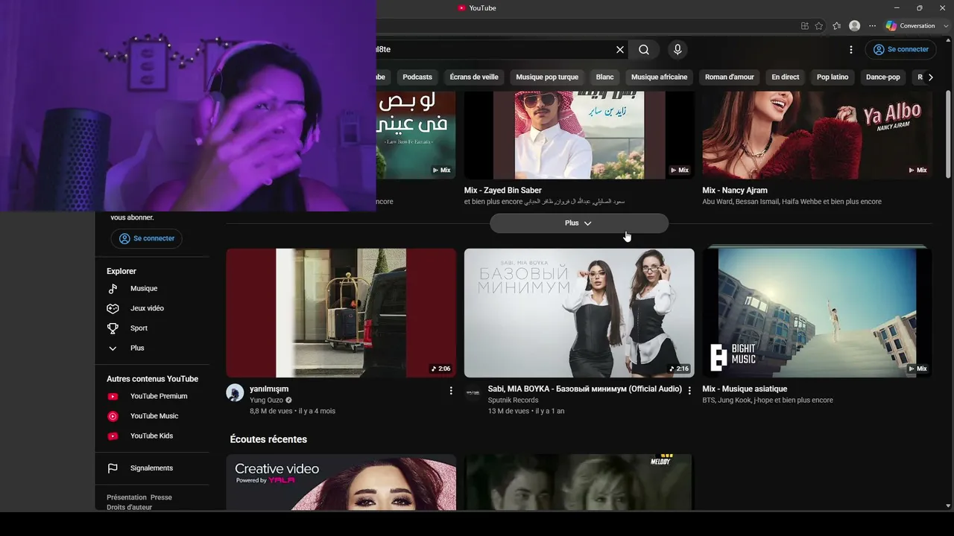Viewport: 954px width, 536px height.
Task: Click the 8,8 M de vues text
Action: pyautogui.click(x=271, y=411)
